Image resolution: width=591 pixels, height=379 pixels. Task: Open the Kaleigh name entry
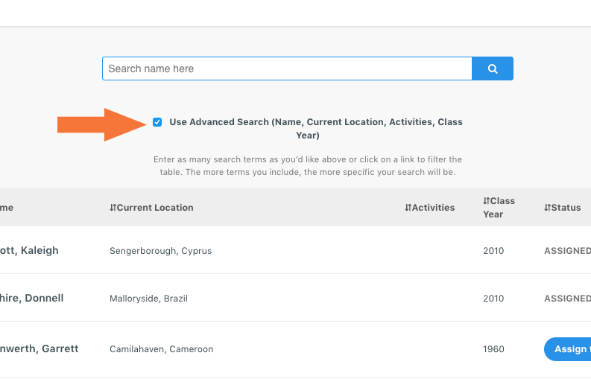point(30,251)
